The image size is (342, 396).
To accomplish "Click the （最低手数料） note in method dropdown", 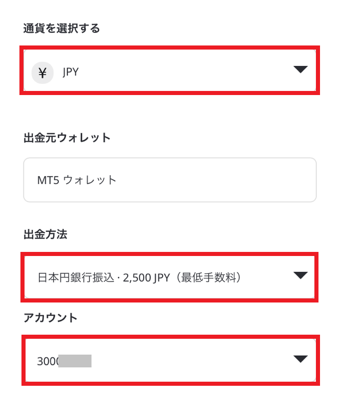I will [x=209, y=277].
